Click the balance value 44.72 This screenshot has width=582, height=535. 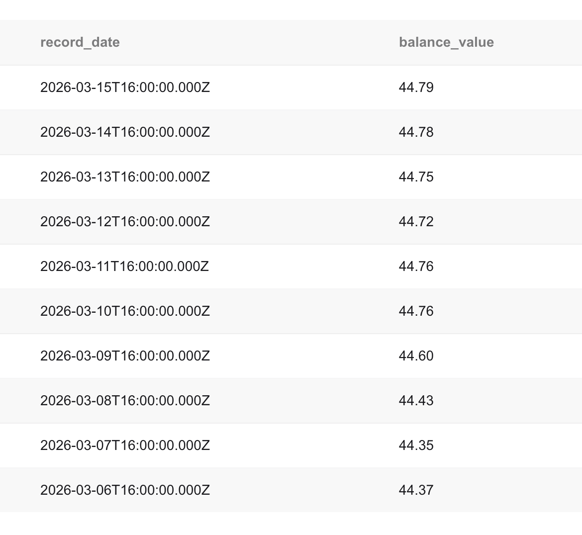point(416,222)
